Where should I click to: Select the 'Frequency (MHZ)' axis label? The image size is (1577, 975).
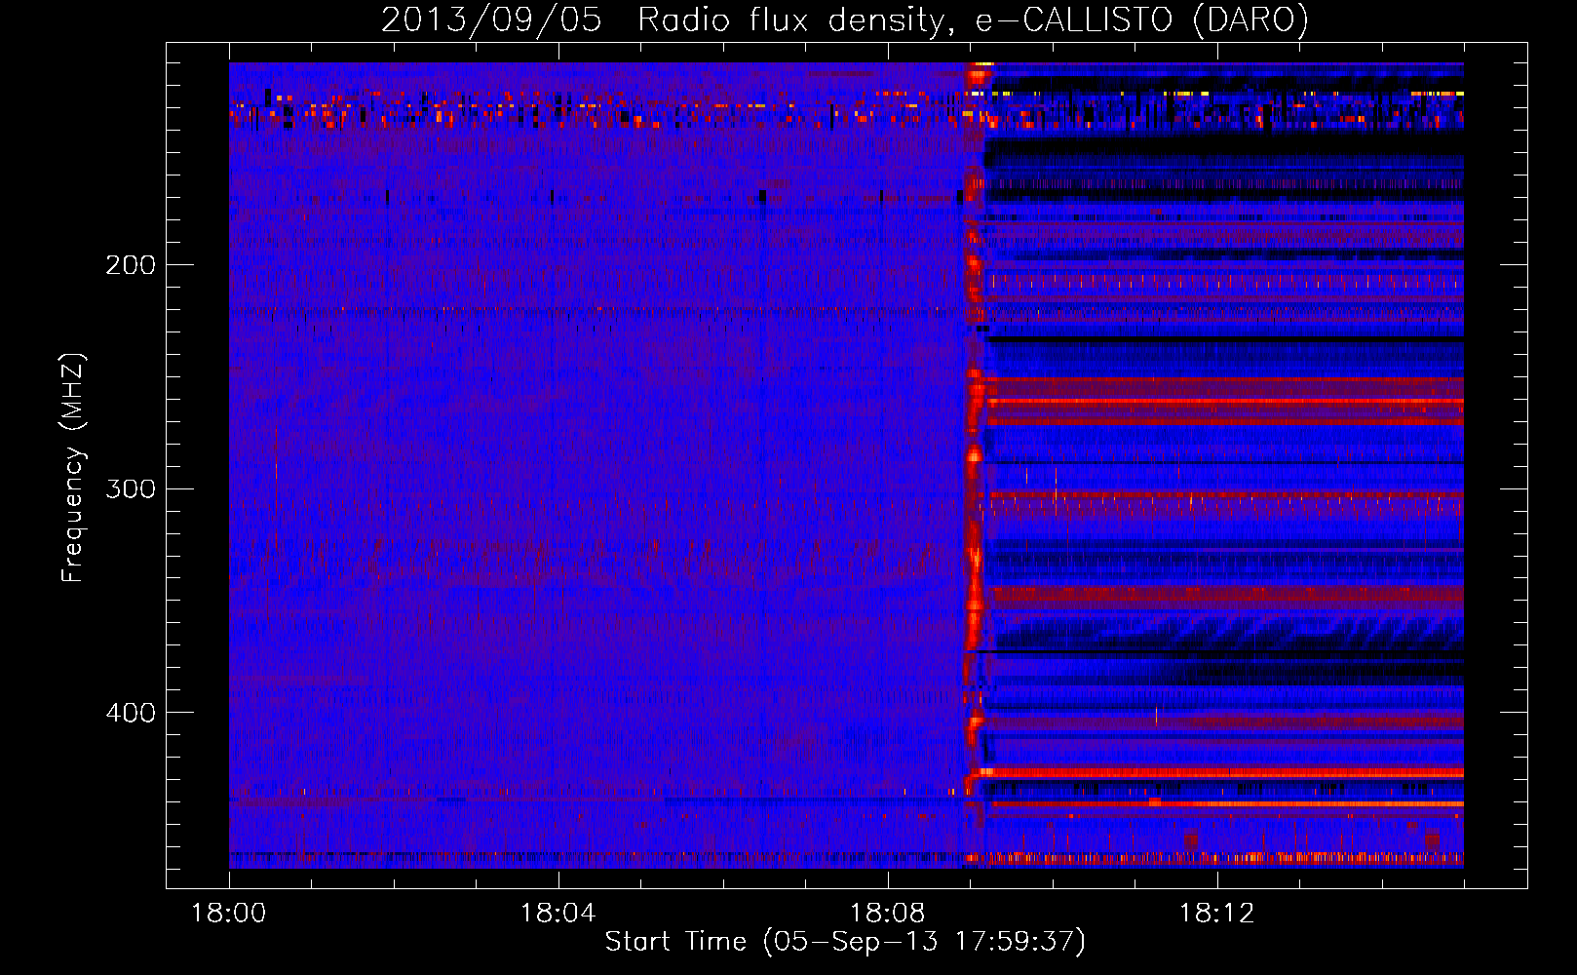point(74,467)
